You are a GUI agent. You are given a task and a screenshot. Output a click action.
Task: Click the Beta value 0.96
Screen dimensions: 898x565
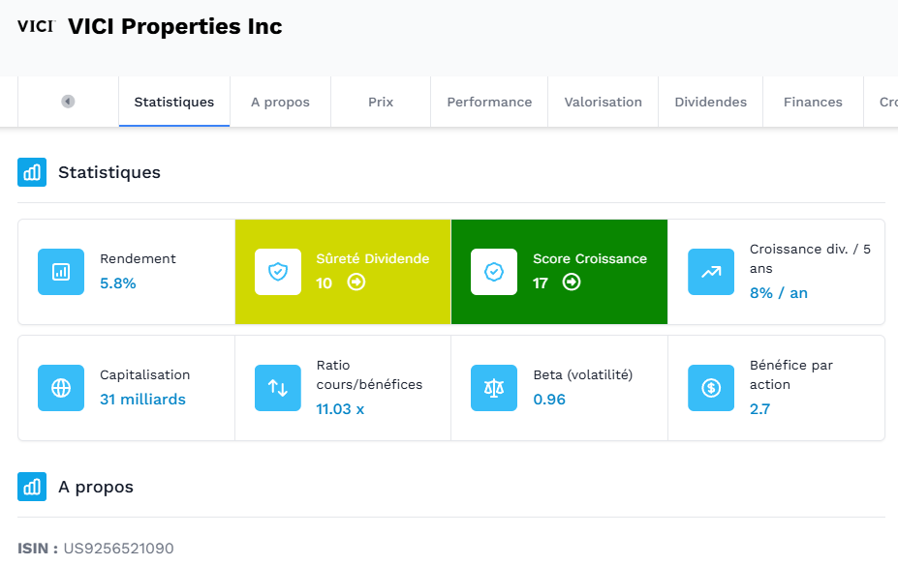click(549, 400)
